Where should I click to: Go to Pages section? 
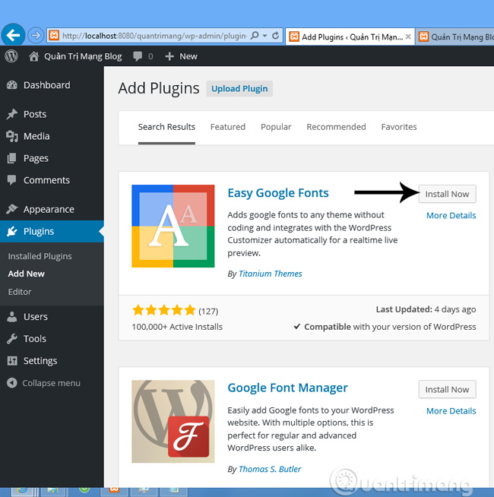point(36,158)
